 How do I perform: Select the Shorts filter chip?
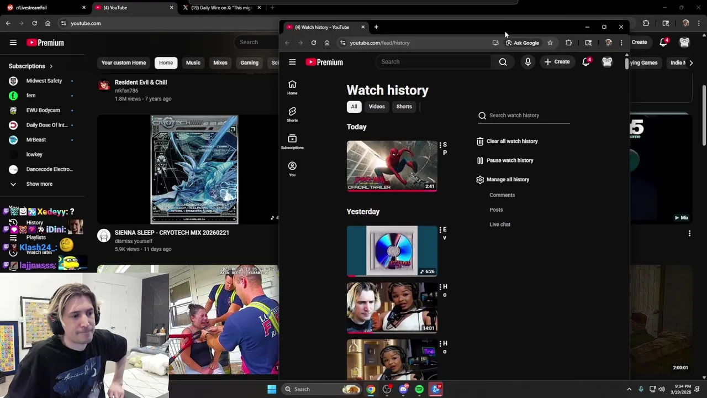[x=404, y=107]
